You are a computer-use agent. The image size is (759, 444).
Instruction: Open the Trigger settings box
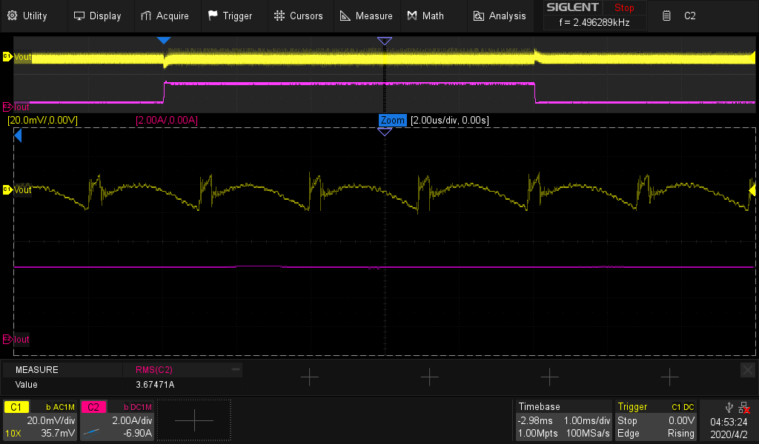[x=656, y=420]
